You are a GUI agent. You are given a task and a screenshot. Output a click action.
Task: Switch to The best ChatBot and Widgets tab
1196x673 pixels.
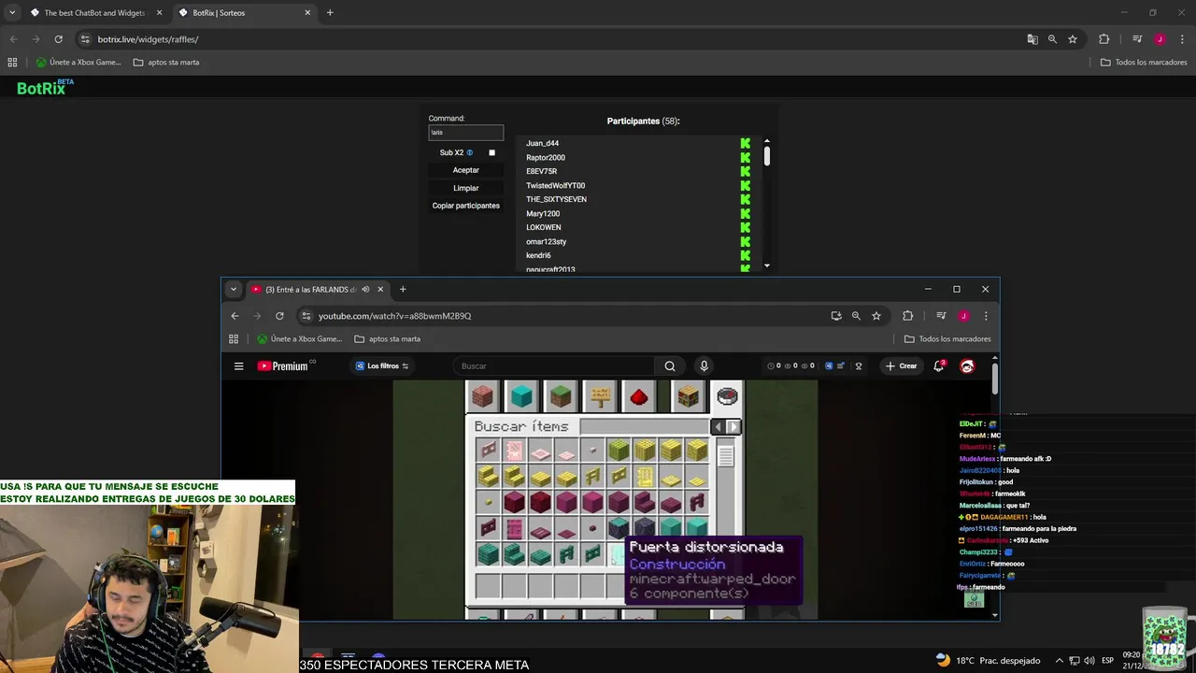[96, 13]
